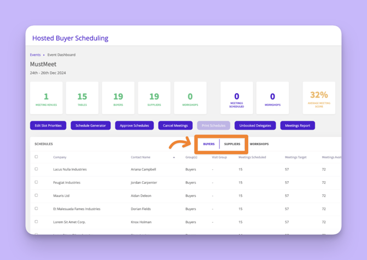This screenshot has width=367, height=260.
Task: Open the Buyers count stat card
Action: (x=118, y=98)
